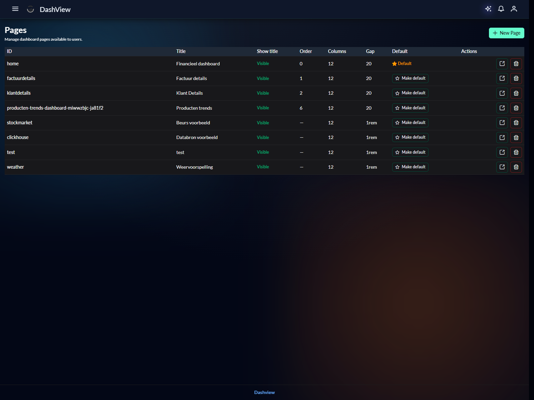The width and height of the screenshot is (534, 400).
Task: Toggle Visible status for stockmarket row
Action: point(263,123)
